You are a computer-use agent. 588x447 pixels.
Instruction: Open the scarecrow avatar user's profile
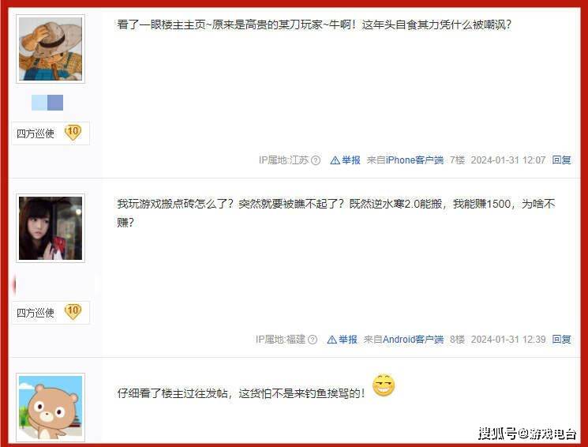point(51,49)
